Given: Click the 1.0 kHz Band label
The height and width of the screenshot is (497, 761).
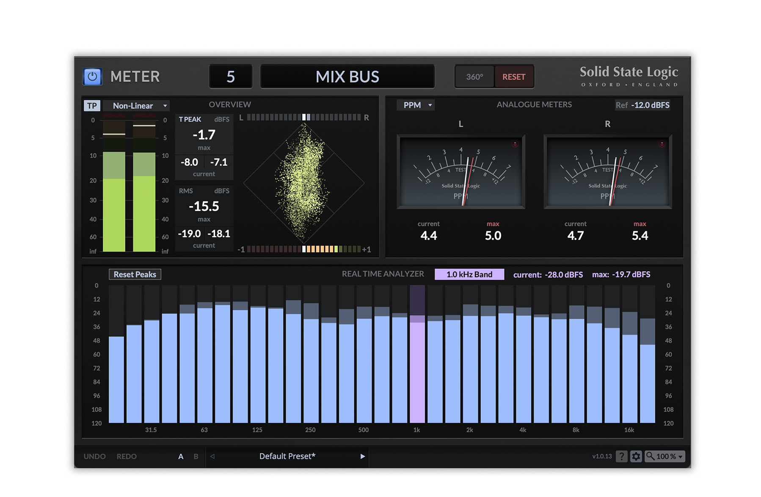Looking at the screenshot, I should pyautogui.click(x=469, y=274).
